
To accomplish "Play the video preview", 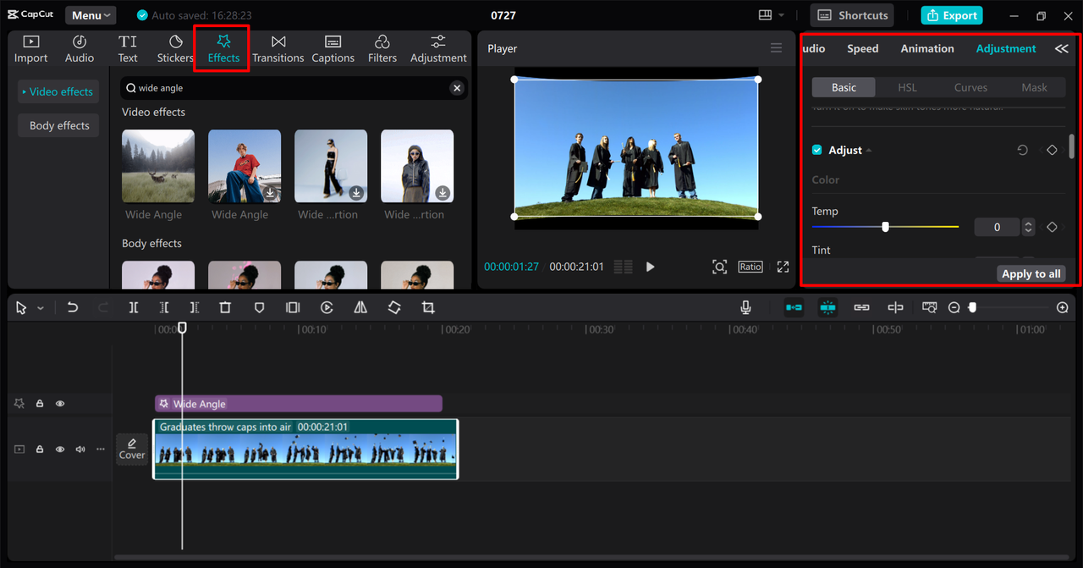I will coord(650,267).
